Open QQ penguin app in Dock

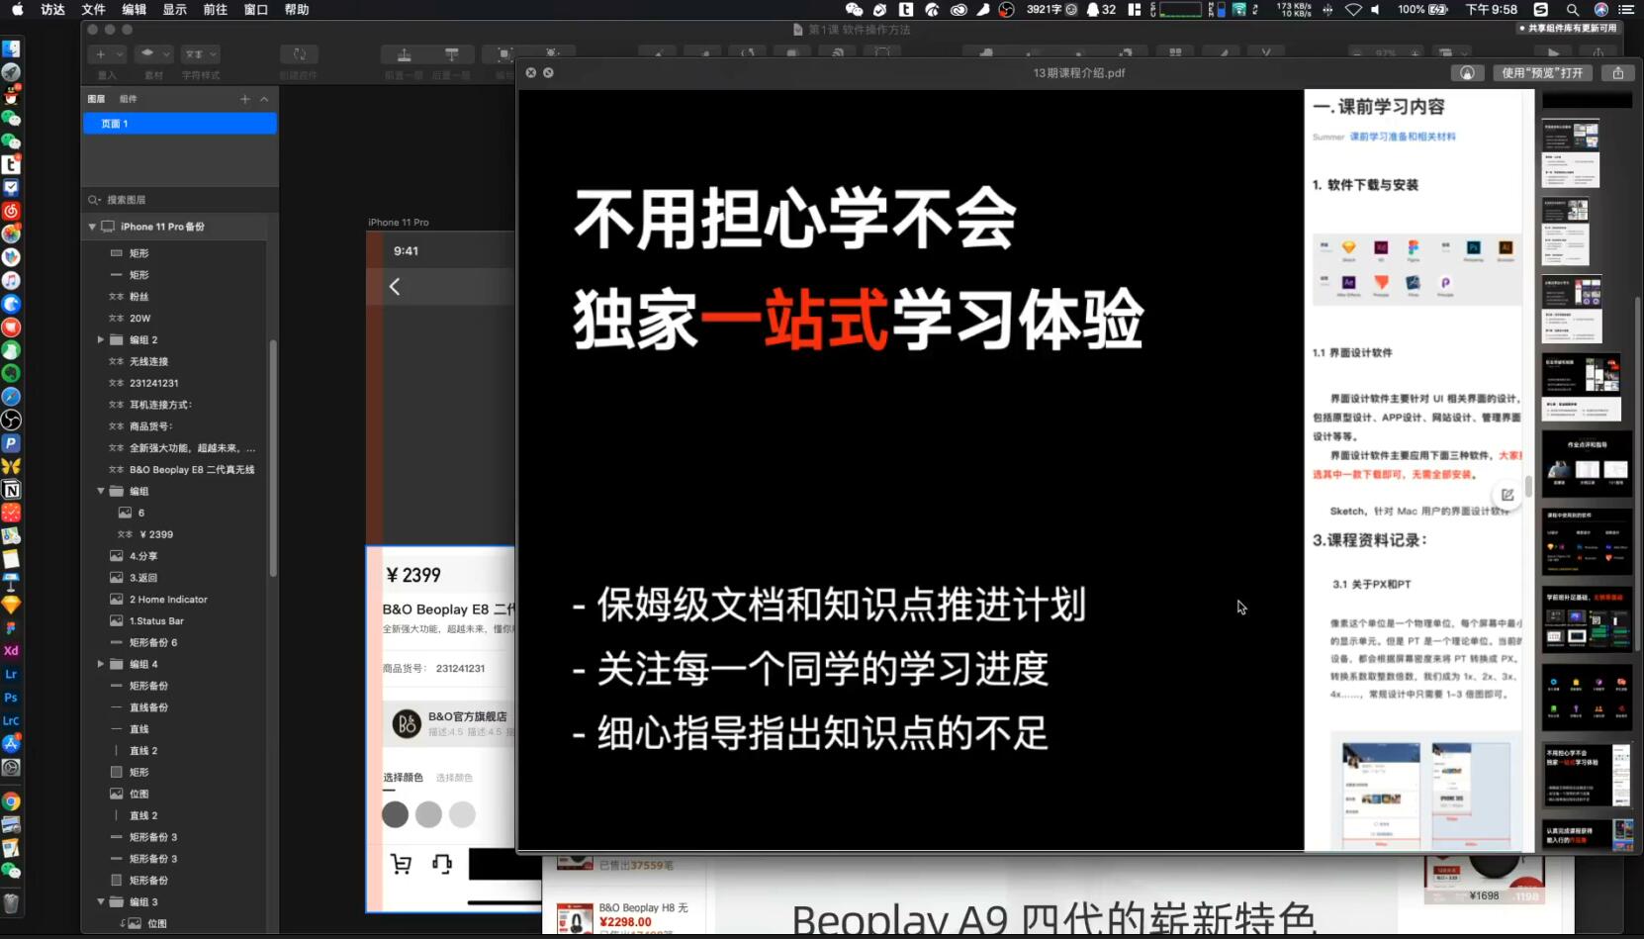tap(11, 95)
